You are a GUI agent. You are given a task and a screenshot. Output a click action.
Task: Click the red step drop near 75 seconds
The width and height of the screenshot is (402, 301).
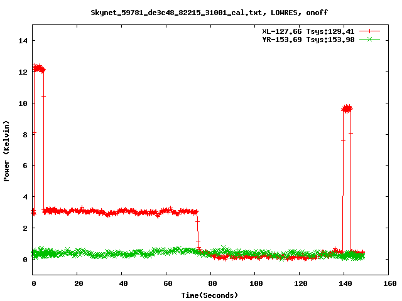198,230
